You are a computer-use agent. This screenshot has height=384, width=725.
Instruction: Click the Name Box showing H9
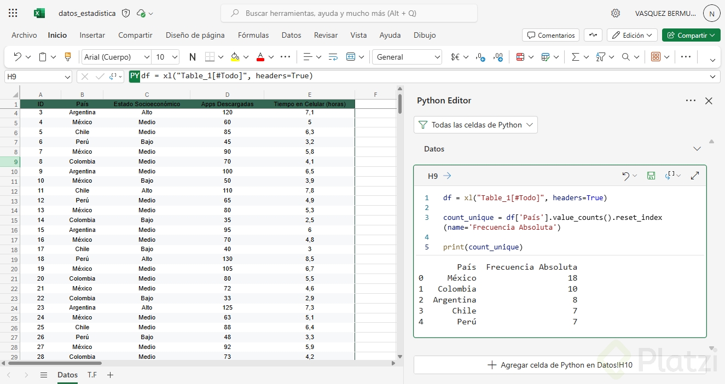37,77
